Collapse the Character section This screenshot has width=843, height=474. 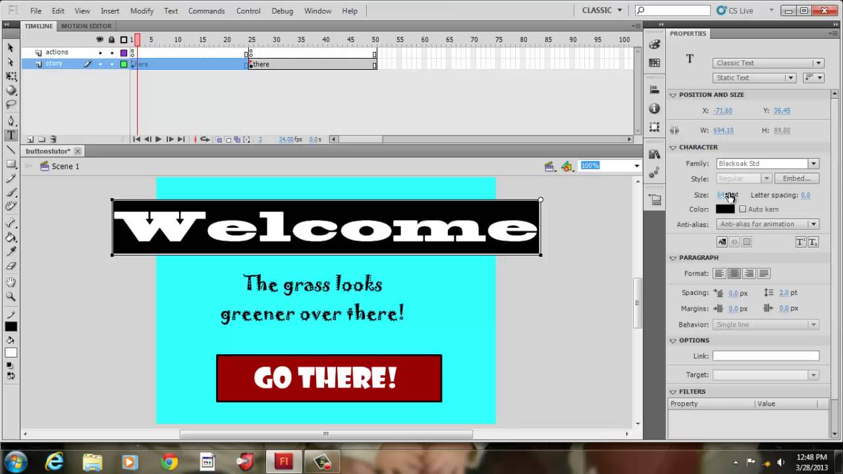coord(673,147)
